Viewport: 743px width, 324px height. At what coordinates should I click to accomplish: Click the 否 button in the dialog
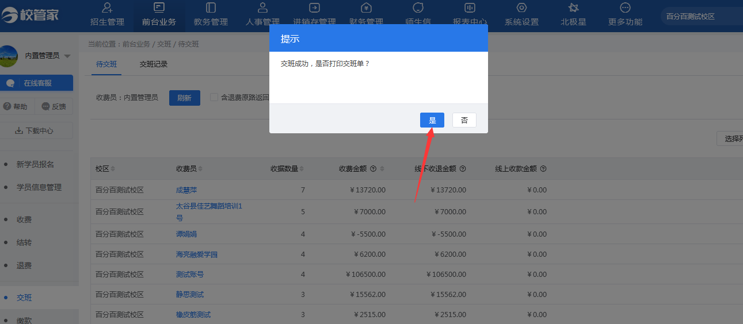pos(464,120)
